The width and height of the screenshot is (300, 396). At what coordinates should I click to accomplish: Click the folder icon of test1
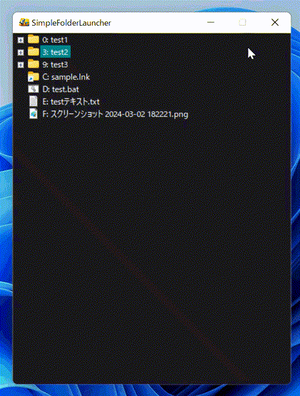tap(34, 39)
